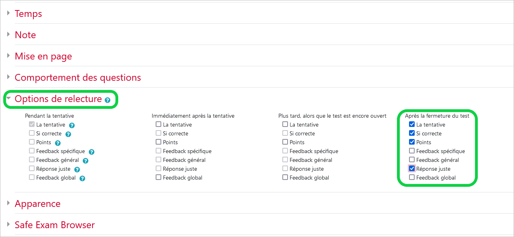This screenshot has width=514, height=237.
Task: Expand the Note section
Action: click(25, 35)
